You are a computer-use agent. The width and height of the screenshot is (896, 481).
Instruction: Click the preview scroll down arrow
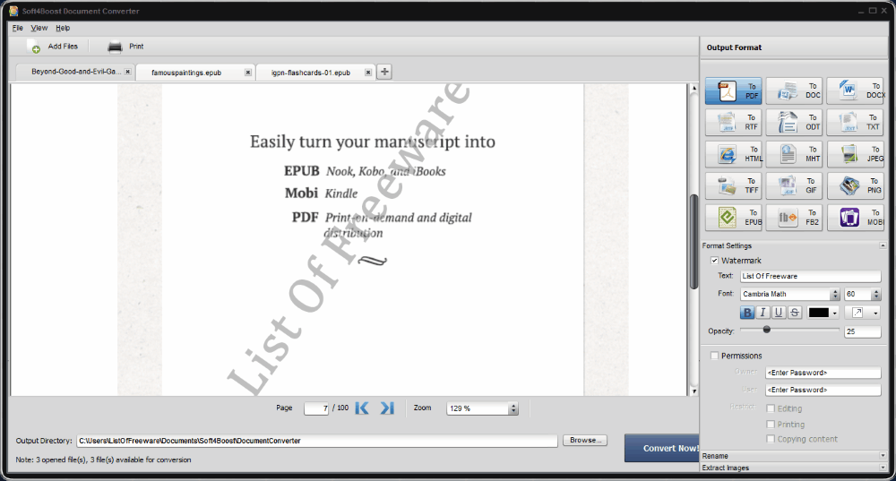[694, 391]
